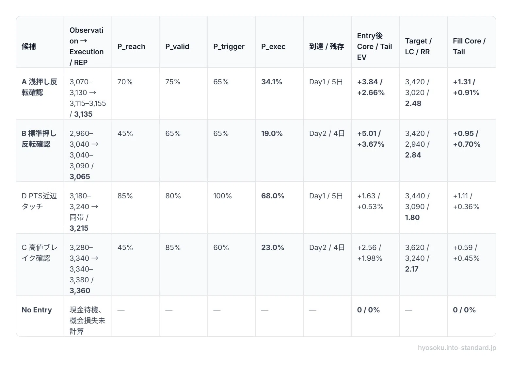Click the Target / LC / RR header
Screen dimensions: 512x366
(x=418, y=46)
